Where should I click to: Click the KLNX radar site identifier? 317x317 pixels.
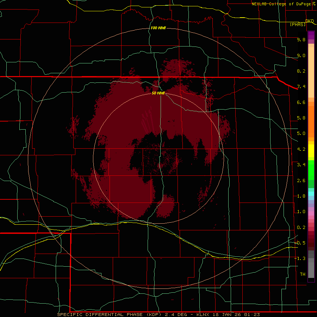click(203, 315)
